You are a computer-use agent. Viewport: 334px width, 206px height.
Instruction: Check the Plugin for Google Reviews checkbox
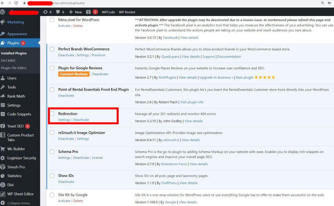pyautogui.click(x=52, y=68)
